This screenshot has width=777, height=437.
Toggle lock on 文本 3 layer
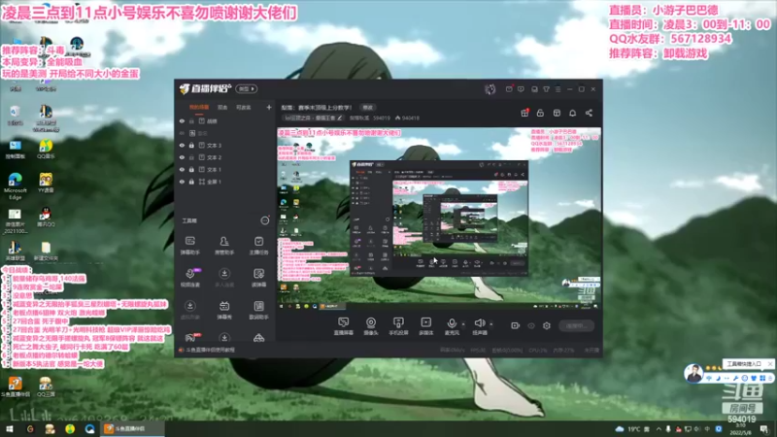[191, 145]
